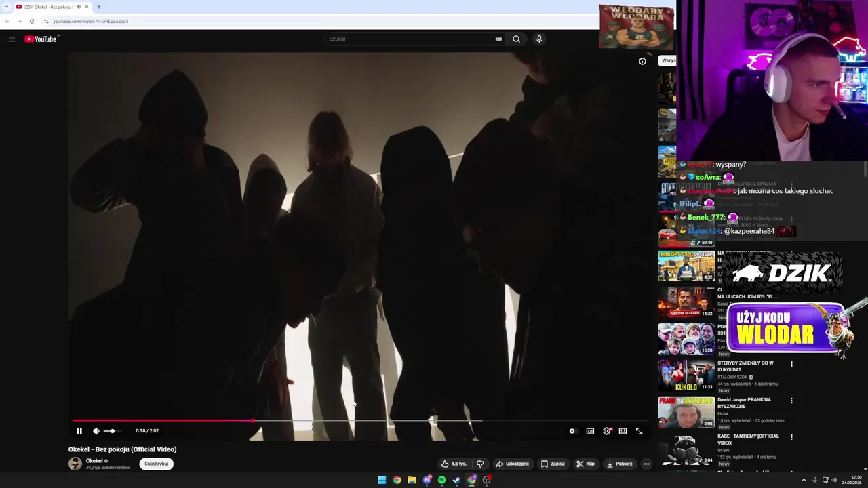Open the thumbnail with 14:32 duration
The height and width of the screenshot is (488, 868).
tap(686, 302)
